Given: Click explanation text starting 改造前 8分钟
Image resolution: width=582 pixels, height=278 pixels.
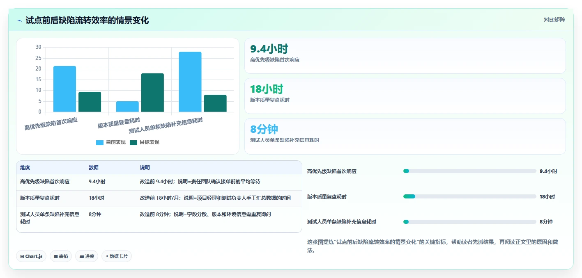Looking at the screenshot, I should click(205, 214).
